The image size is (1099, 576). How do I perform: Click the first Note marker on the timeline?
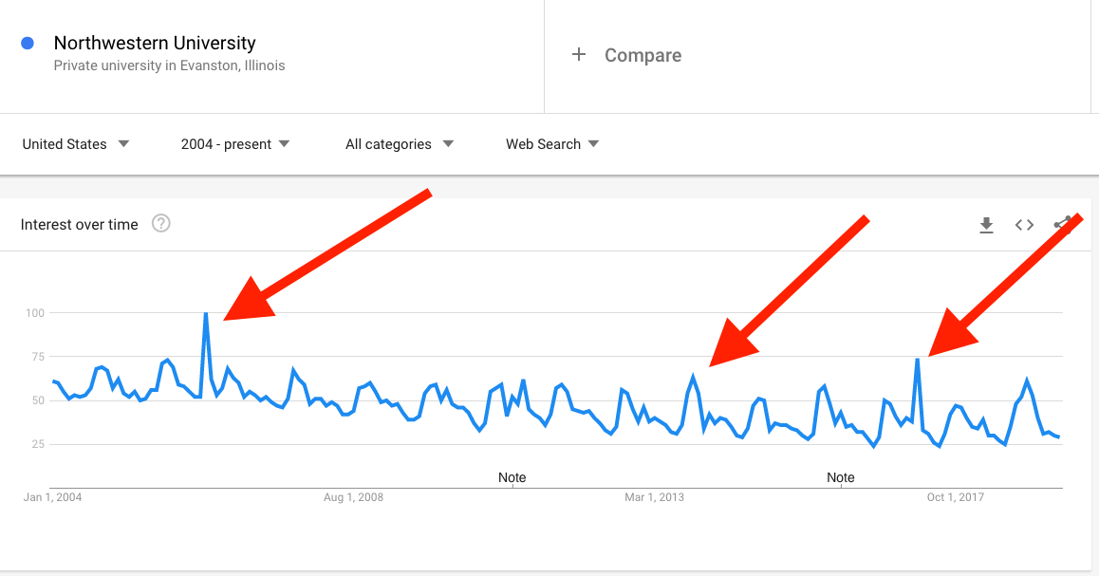(x=512, y=477)
